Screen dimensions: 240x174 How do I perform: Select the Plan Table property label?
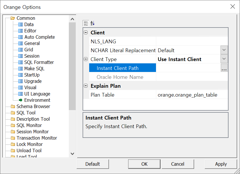(102, 95)
